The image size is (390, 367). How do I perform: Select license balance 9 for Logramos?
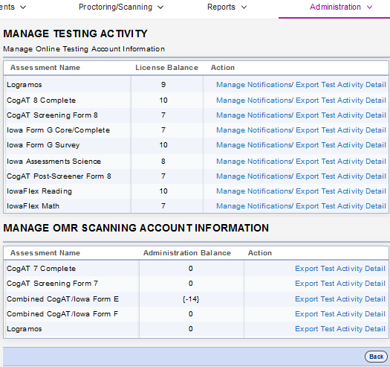coord(163,85)
